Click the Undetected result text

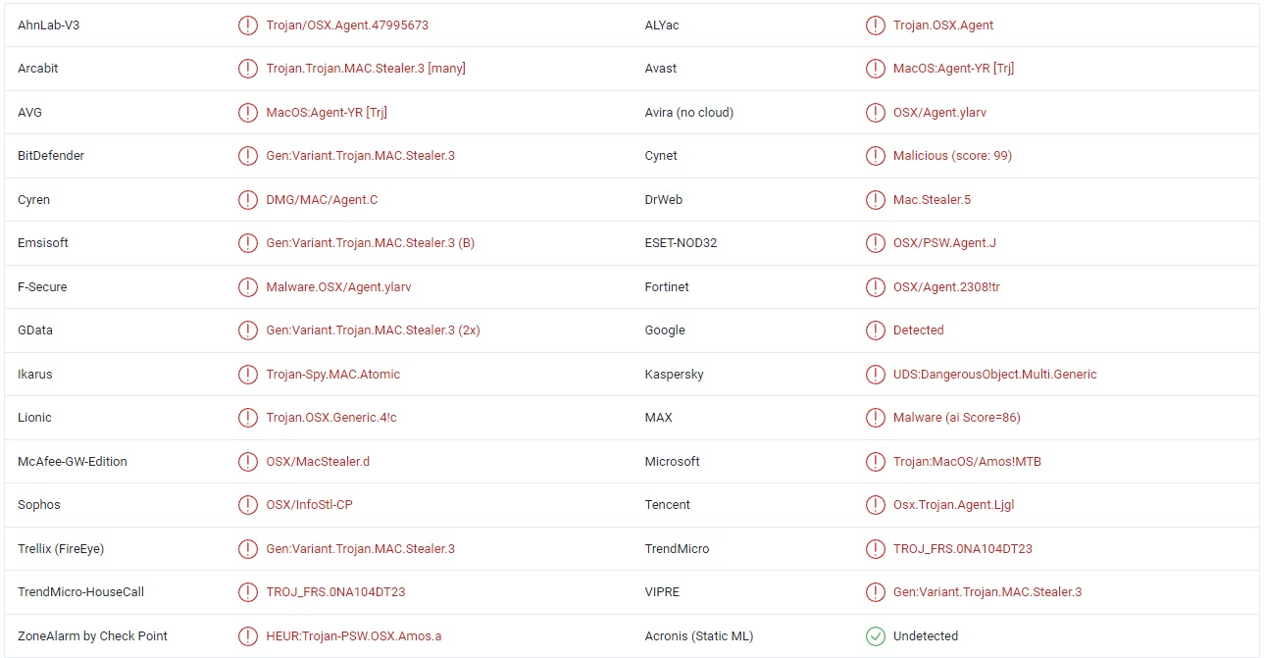925,636
